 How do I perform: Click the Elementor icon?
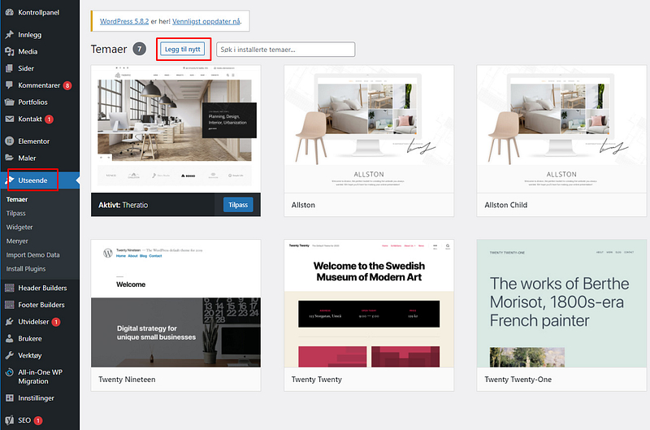[10, 141]
